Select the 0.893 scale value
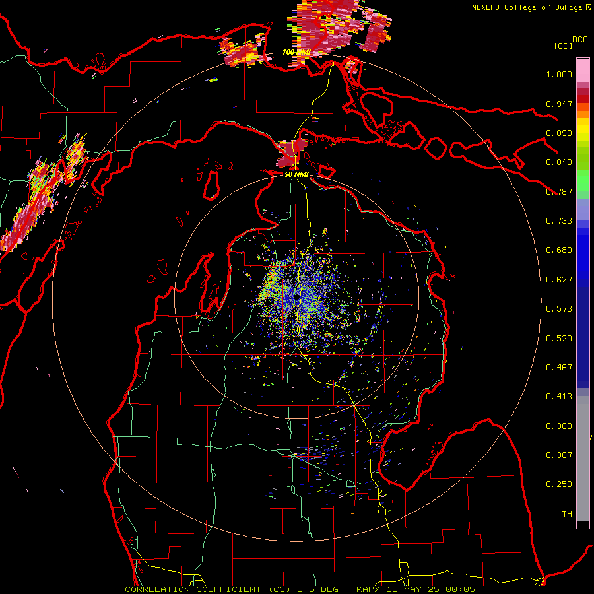The image size is (594, 594). (x=559, y=133)
